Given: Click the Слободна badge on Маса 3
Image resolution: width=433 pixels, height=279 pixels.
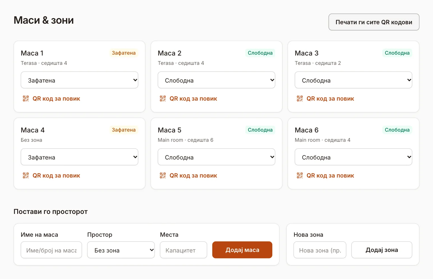Looking at the screenshot, I should [x=397, y=53].
